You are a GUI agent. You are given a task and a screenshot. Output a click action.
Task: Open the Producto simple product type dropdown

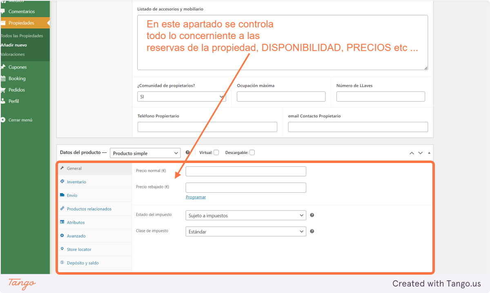click(145, 153)
